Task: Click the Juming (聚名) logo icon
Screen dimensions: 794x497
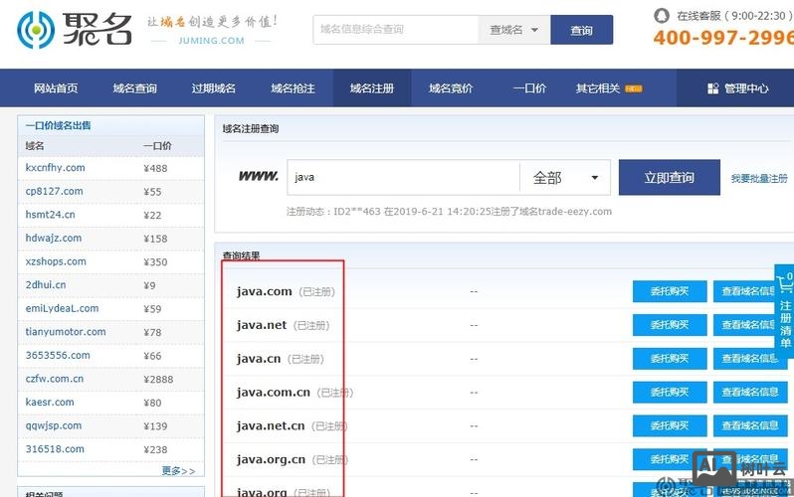Action: [x=37, y=31]
